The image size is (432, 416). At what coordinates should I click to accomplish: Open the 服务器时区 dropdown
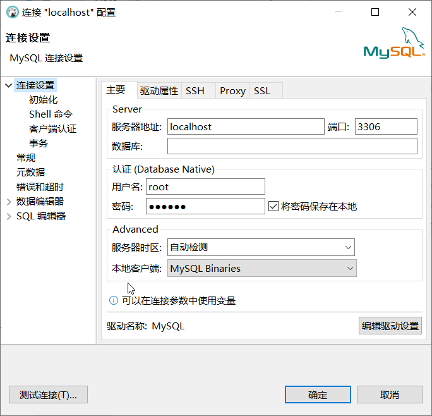pyautogui.click(x=261, y=247)
